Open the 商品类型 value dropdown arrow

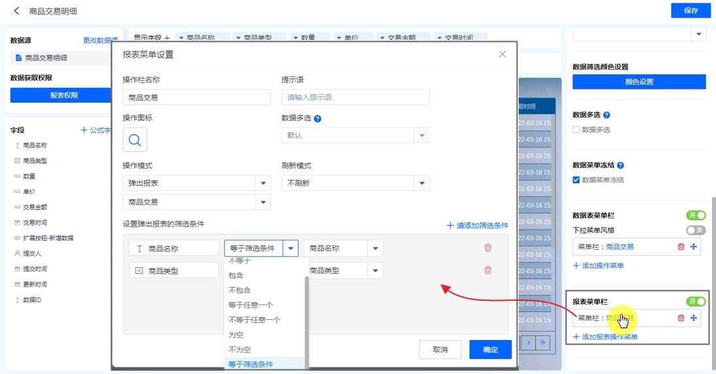375,271
